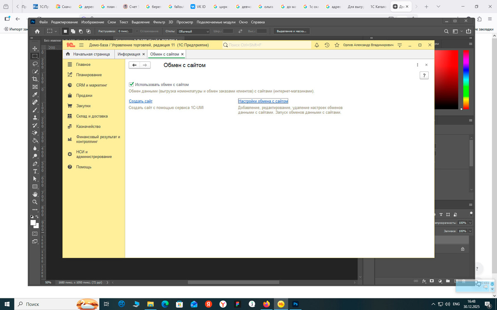Toggle the layer filter switch in Layers panel
This screenshot has width=497, height=310.
[x=471, y=213]
